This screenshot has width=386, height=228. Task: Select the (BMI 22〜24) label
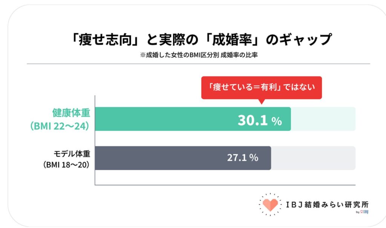[60, 126]
